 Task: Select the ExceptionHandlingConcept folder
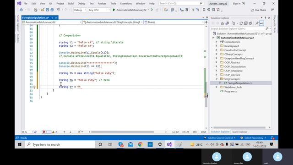coord(239,58)
